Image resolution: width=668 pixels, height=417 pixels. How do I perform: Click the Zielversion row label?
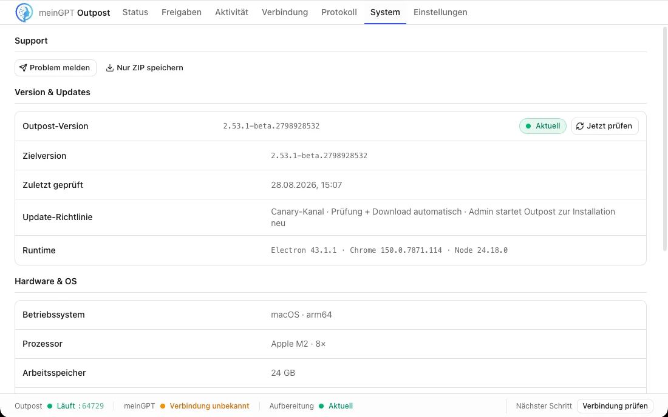pyautogui.click(x=44, y=156)
